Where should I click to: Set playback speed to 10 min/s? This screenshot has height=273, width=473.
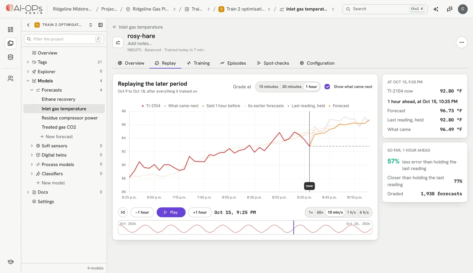click(x=335, y=212)
